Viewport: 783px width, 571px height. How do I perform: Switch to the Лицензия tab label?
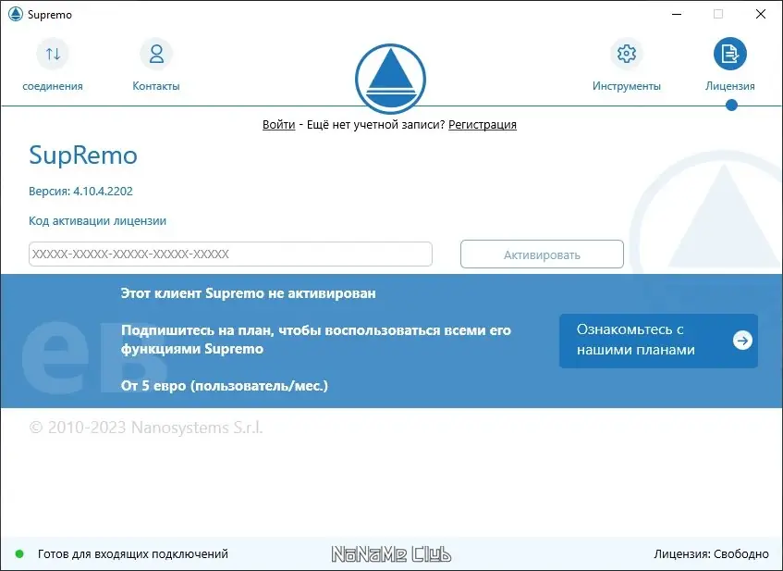click(729, 86)
